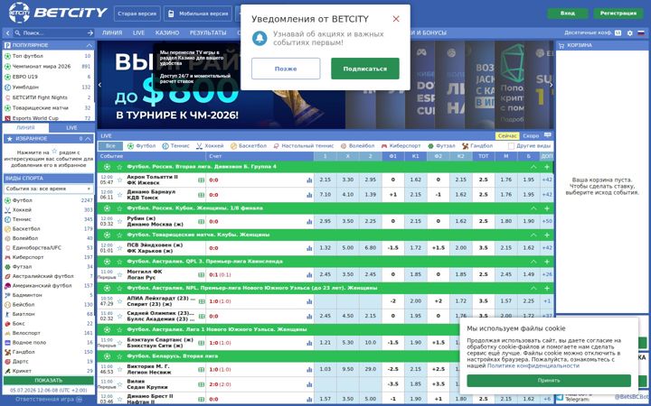Screen dimensions: 651x406
Task: Filter live events by Хоккей
Action: pyautogui.click(x=210, y=146)
